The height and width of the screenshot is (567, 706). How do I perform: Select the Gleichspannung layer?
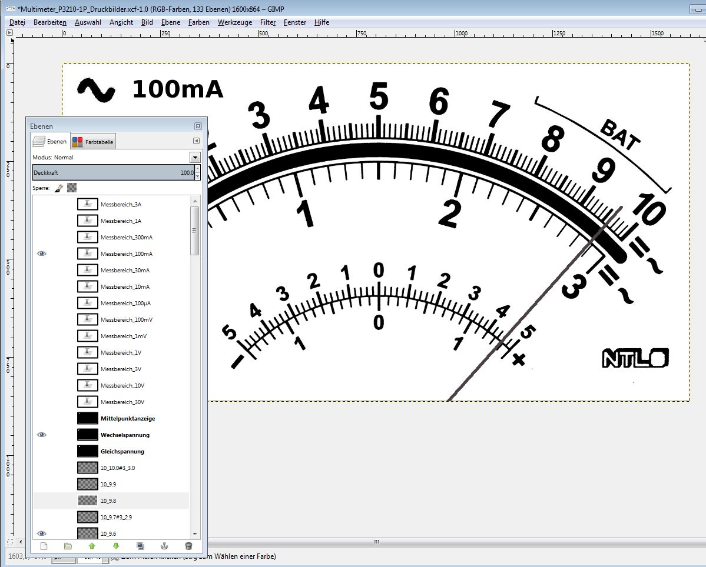pos(122,451)
